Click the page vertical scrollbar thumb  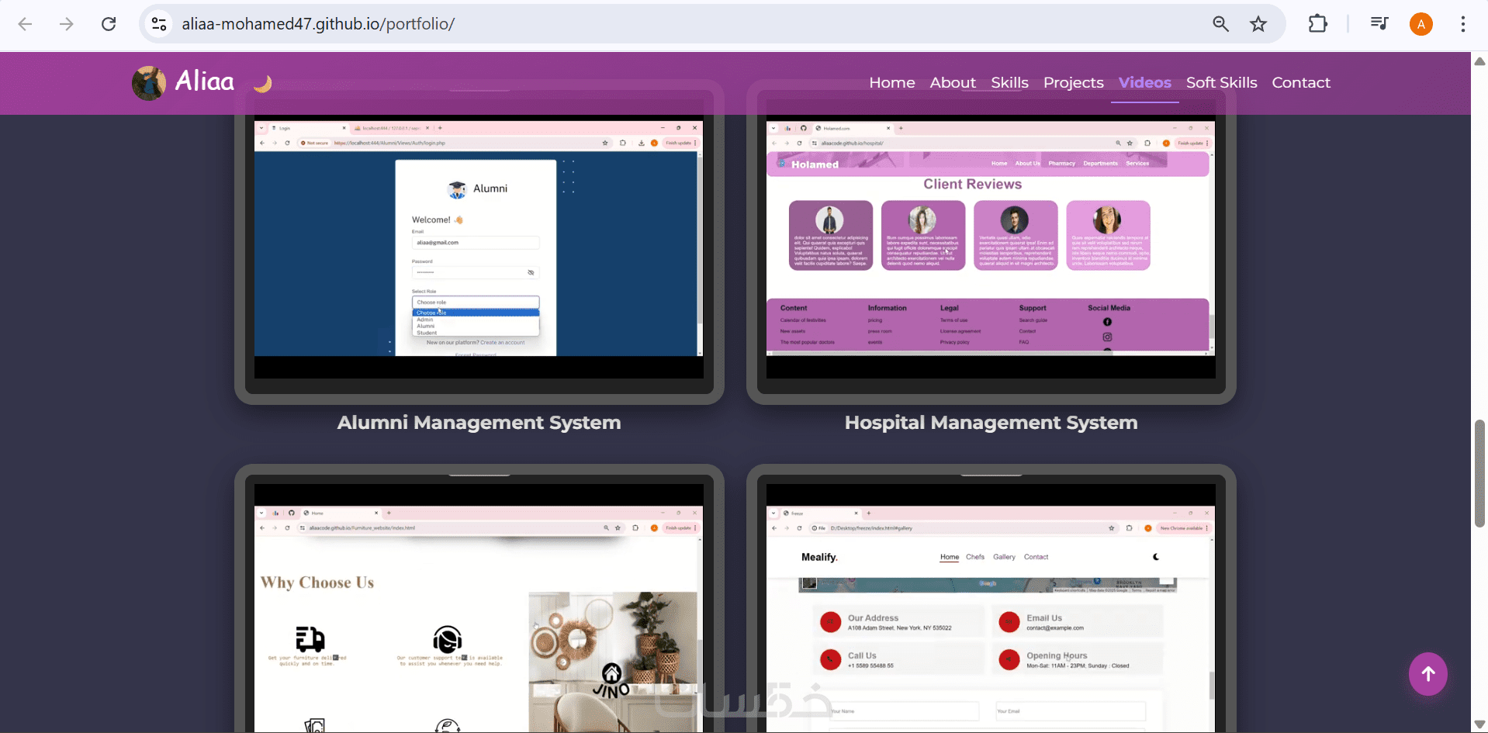pyautogui.click(x=1479, y=473)
